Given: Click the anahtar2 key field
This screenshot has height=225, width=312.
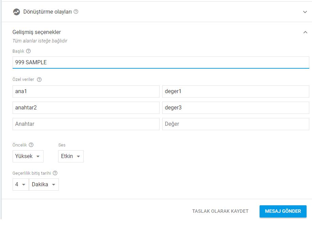Looking at the screenshot, I should coord(86,108).
